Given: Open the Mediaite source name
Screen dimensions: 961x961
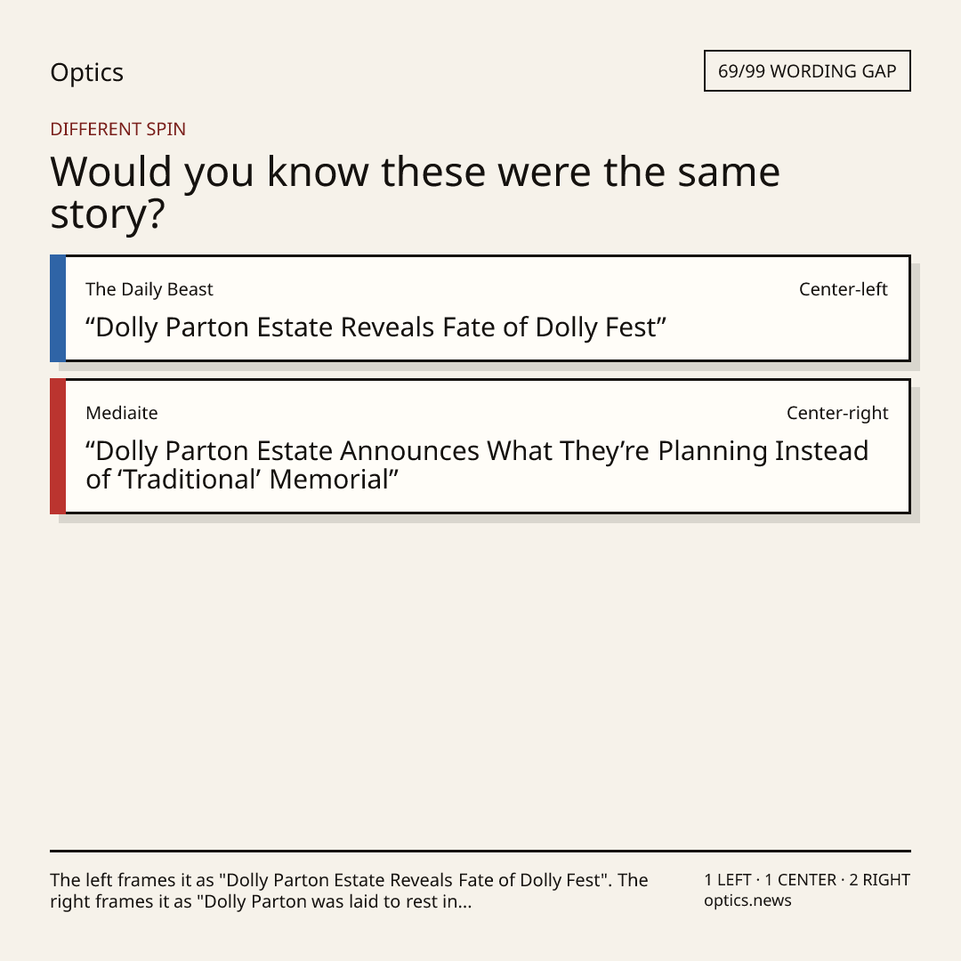Looking at the screenshot, I should (121, 413).
